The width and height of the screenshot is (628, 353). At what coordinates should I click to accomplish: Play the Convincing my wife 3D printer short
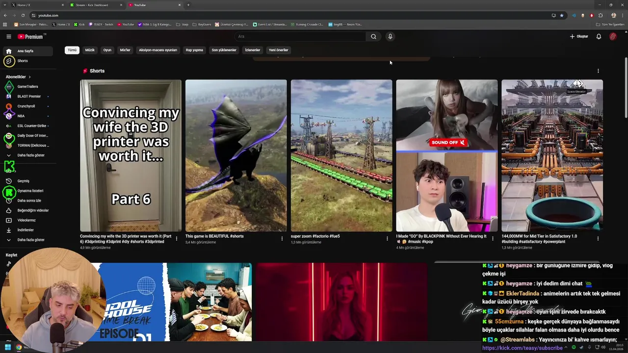point(131,155)
